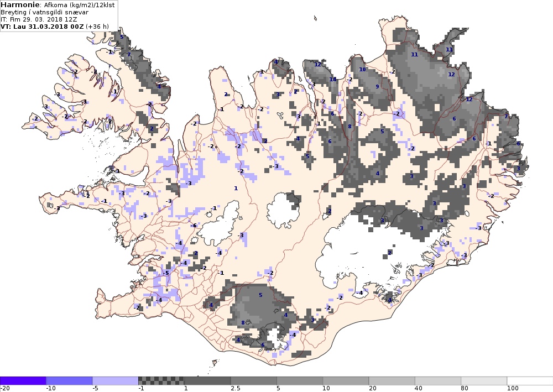Pick the dark blue -20 to -10 legend swatch
The image size is (553, 392).
tap(23, 381)
